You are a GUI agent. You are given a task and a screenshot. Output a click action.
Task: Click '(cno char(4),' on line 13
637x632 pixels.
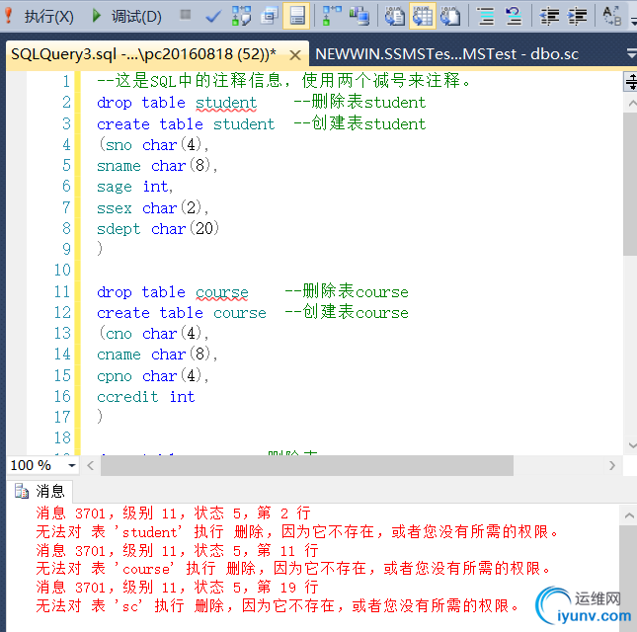coord(153,334)
